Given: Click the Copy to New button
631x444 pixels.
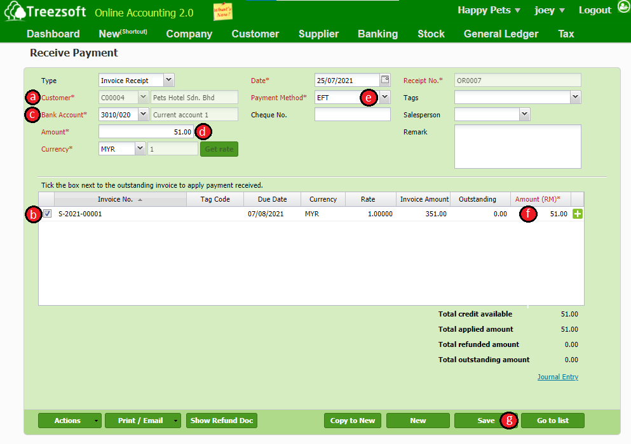Looking at the screenshot, I should (353, 421).
